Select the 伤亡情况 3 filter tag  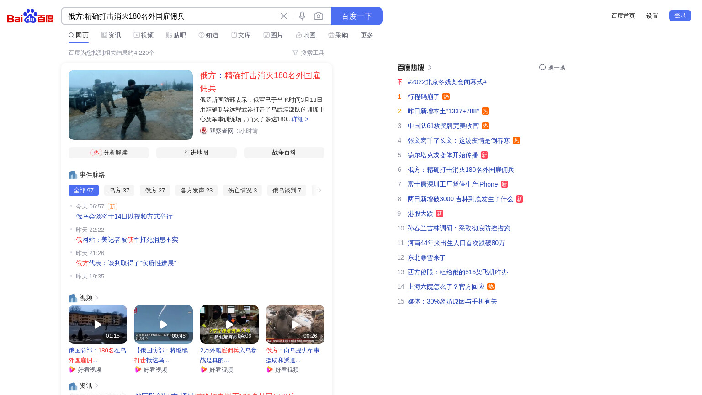pos(243,190)
